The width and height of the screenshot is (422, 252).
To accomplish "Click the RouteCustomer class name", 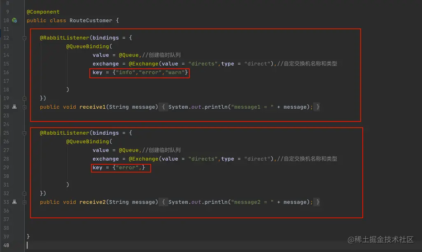I will coord(91,21).
